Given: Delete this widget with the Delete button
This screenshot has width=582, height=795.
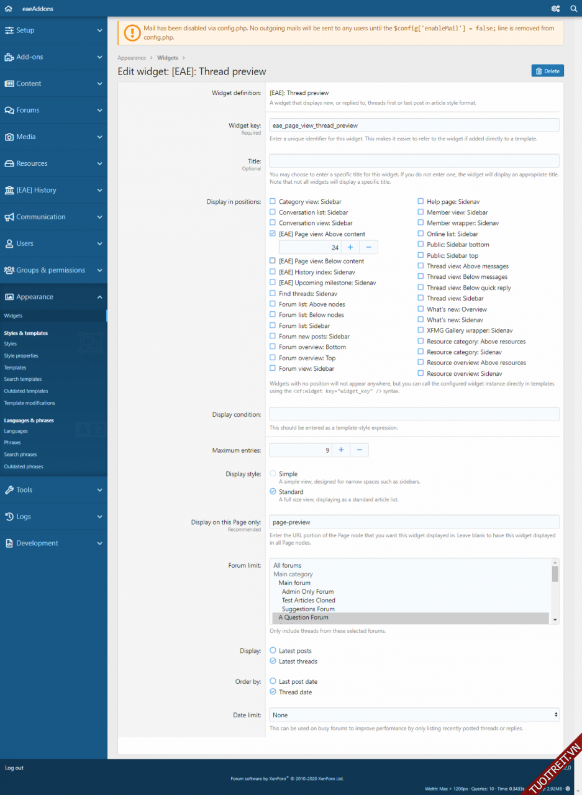Looking at the screenshot, I should click(547, 71).
